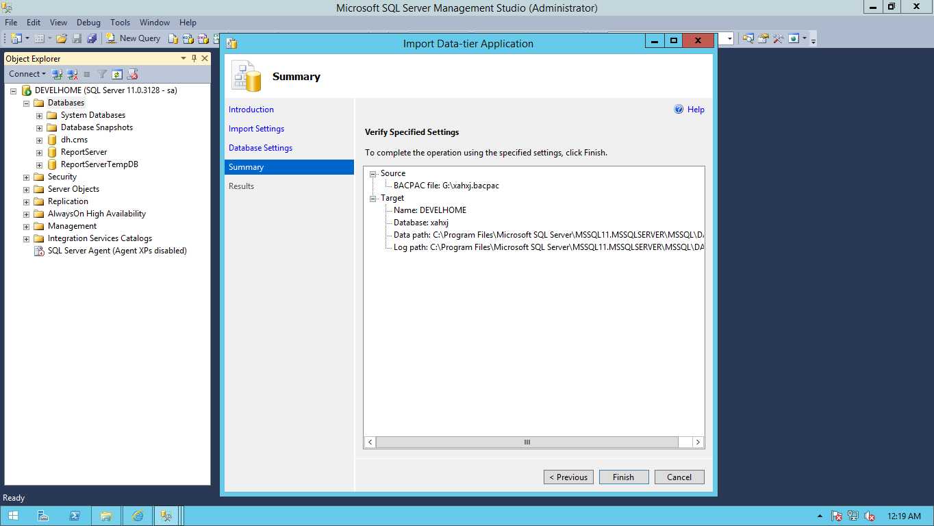Select the Database: xahxj row
The width and height of the screenshot is (934, 526).
(421, 223)
